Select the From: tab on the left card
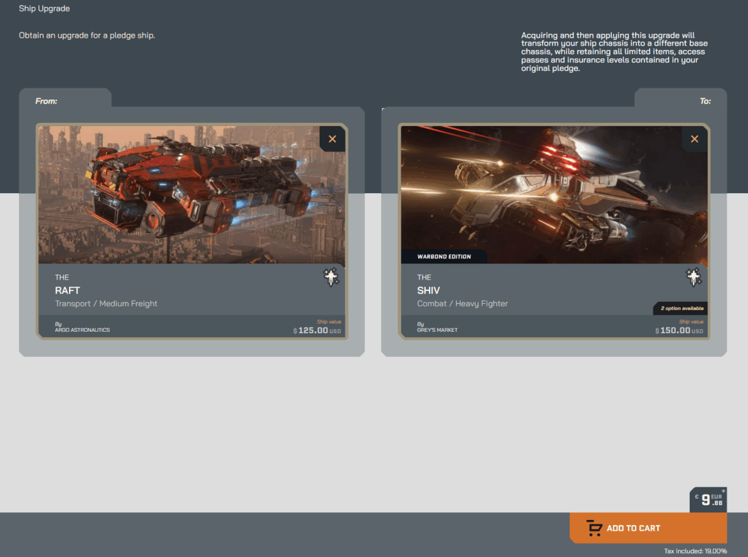Screen dimensions: 748x557 pos(46,100)
